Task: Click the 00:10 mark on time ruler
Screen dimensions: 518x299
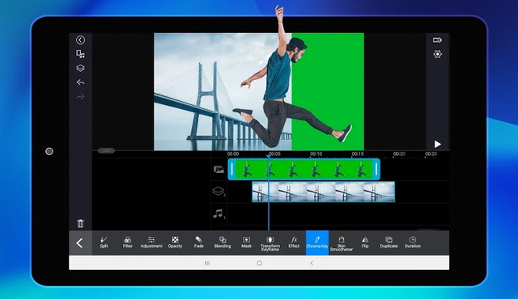Action: [x=316, y=154]
